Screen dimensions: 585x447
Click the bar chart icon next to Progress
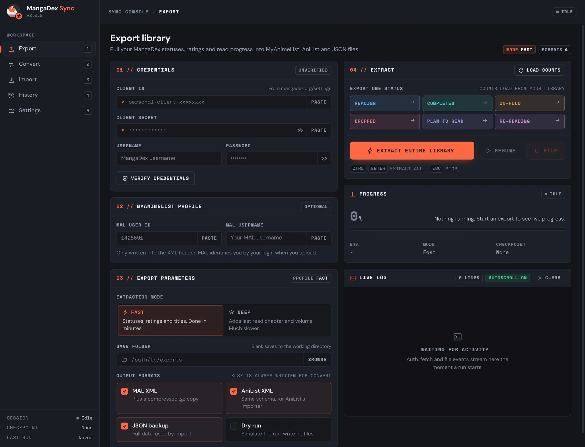point(353,194)
